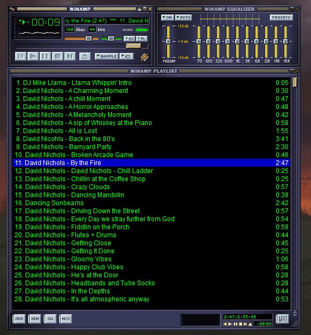
Task: Click the 12K equalizer band slider
Action: [266, 41]
